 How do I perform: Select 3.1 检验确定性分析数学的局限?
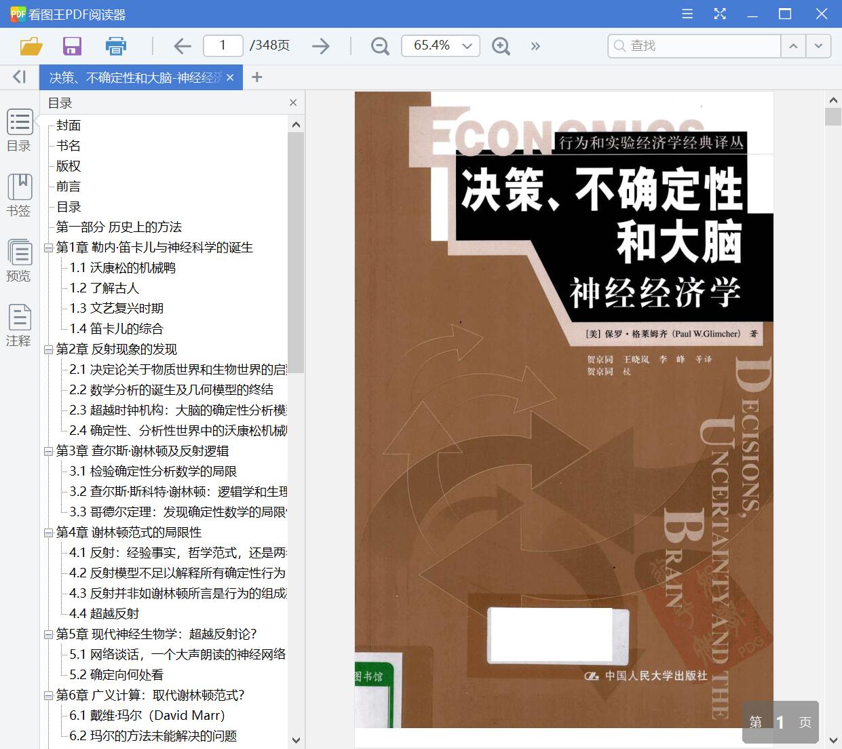[x=153, y=472]
